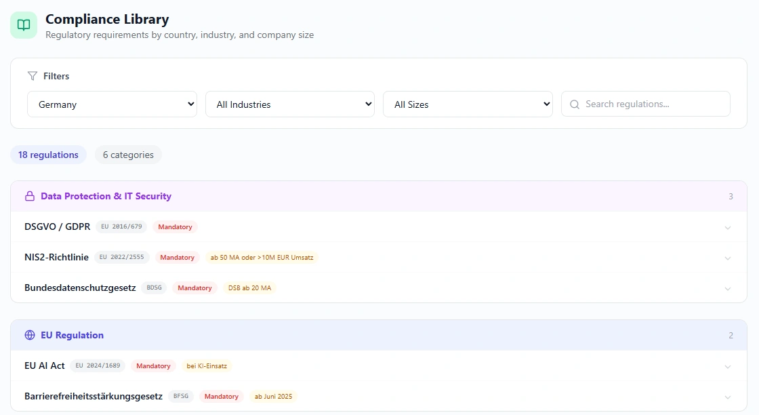Expand the NIS2-Richtlinie details
The image size is (759, 415).
(x=728, y=258)
